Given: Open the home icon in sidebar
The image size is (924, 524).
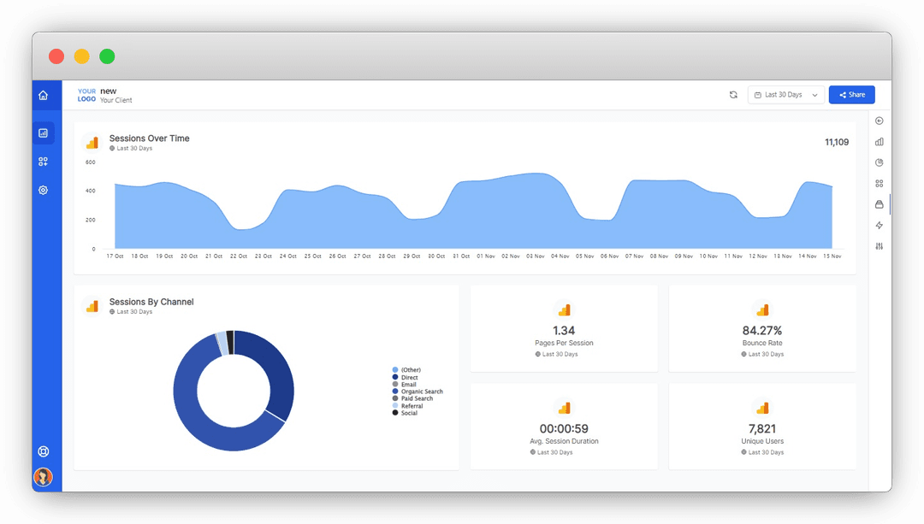Looking at the screenshot, I should pos(43,96).
